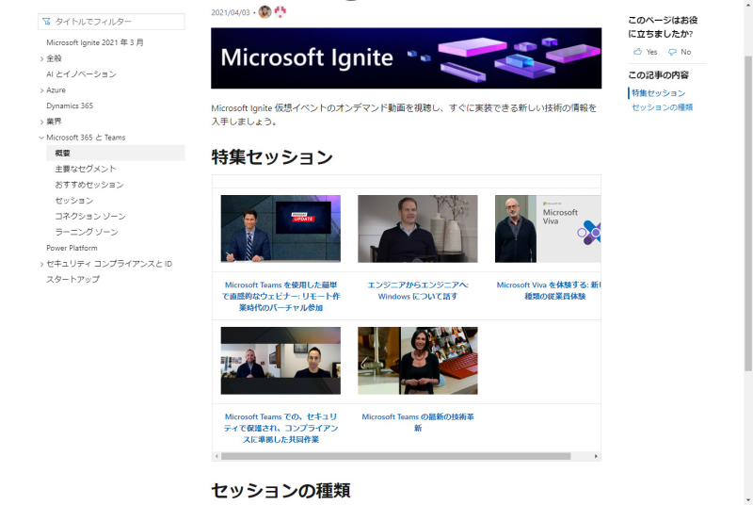Open the Microsoft Viva session thumbnail

pyautogui.click(x=548, y=229)
